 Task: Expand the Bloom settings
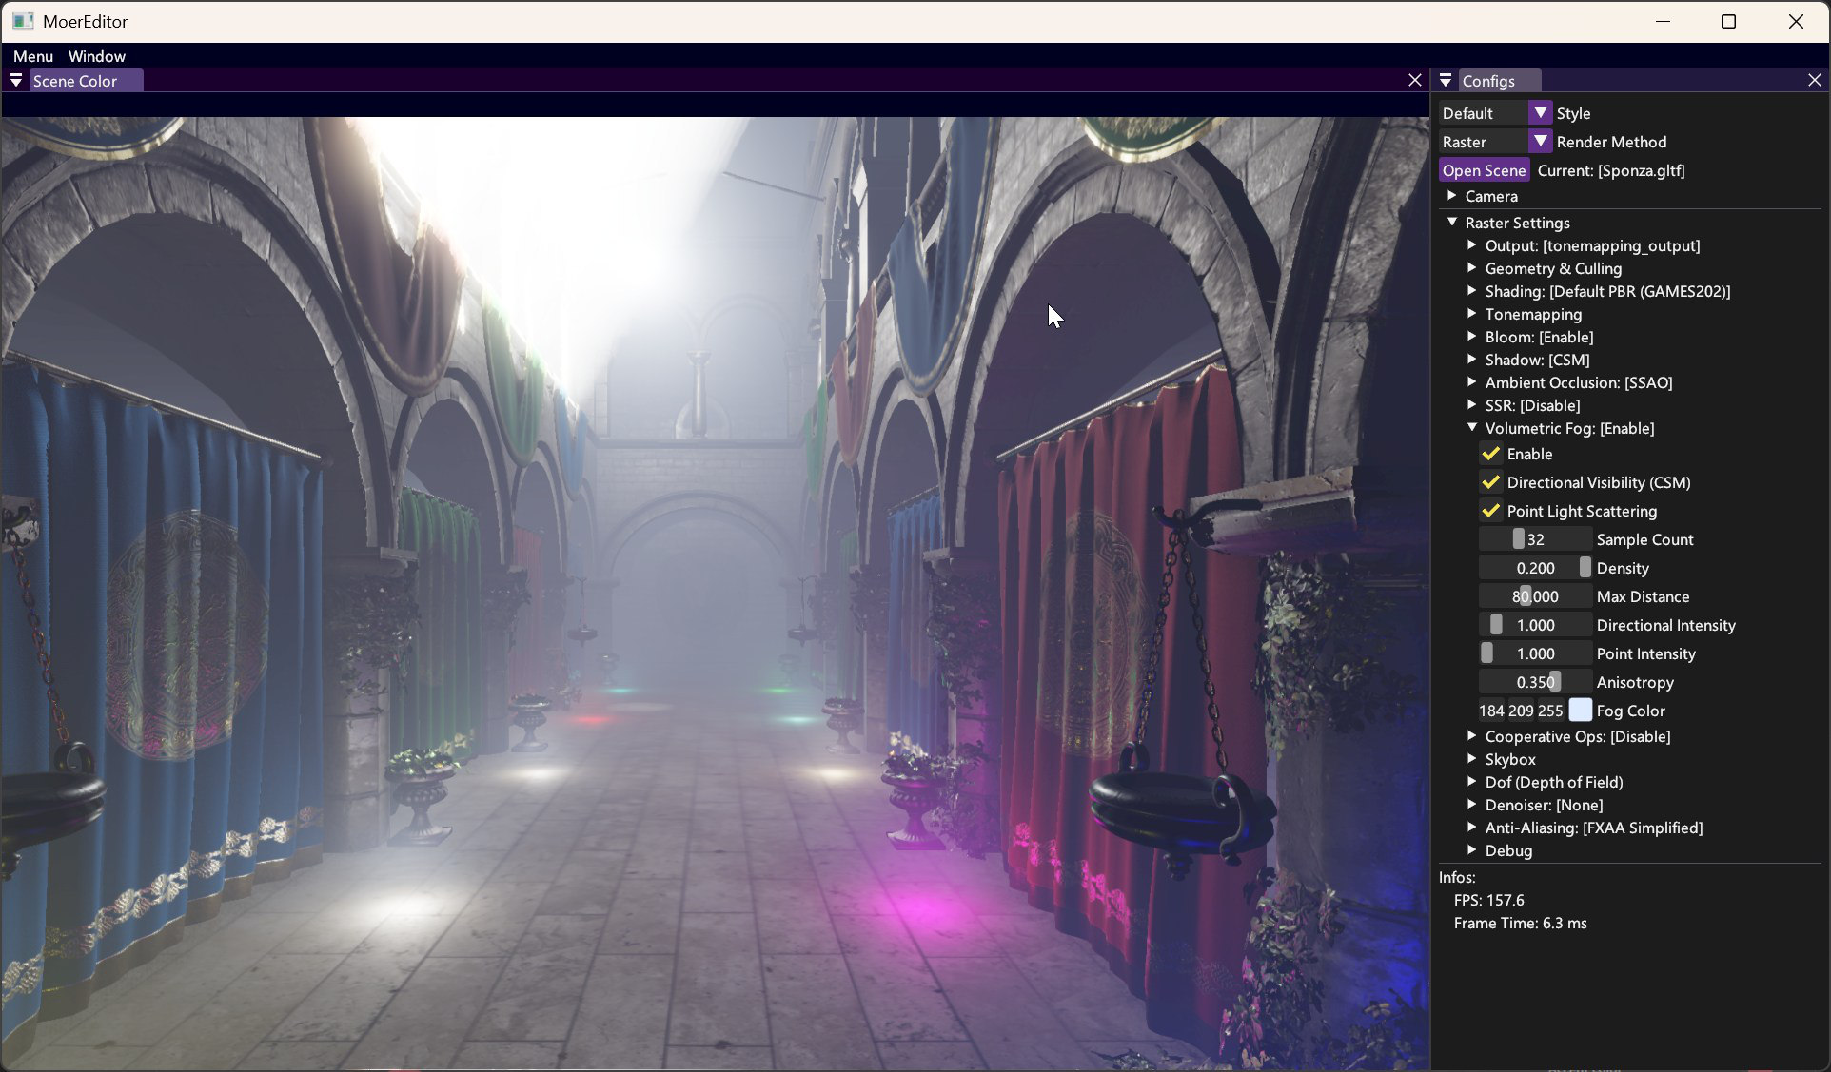click(1472, 337)
